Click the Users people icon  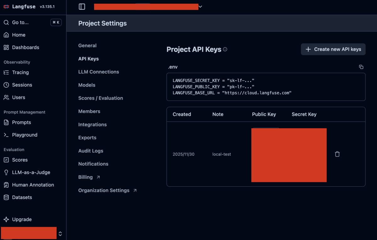tap(6, 97)
